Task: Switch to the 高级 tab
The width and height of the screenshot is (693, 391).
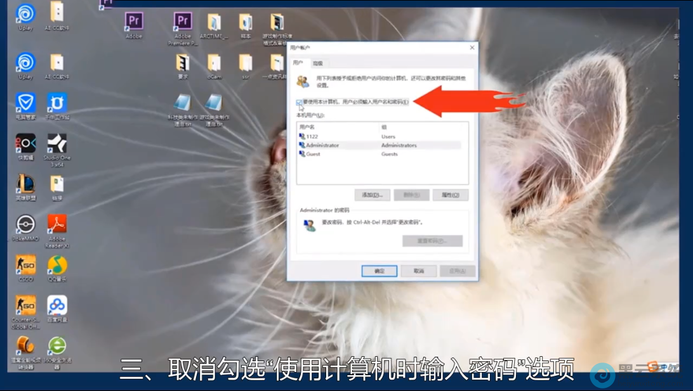Action: point(317,63)
